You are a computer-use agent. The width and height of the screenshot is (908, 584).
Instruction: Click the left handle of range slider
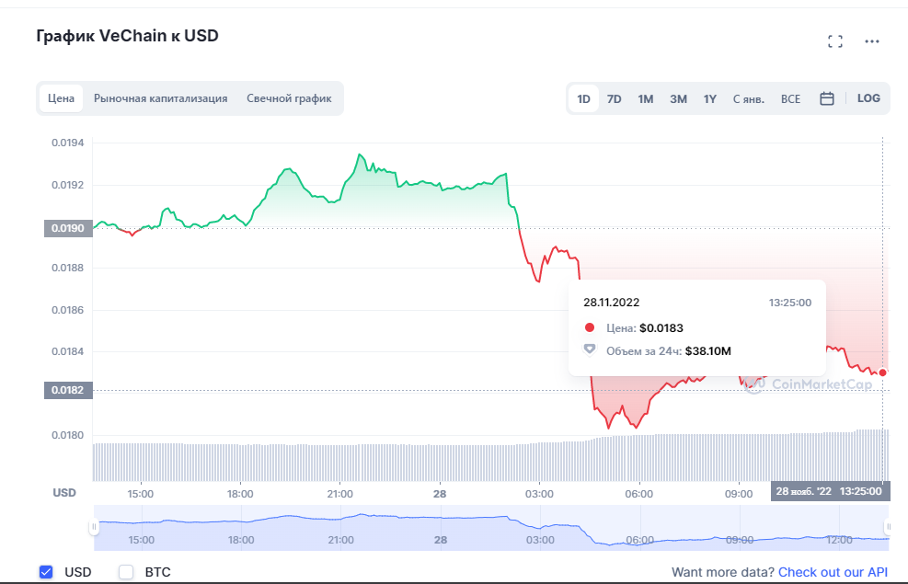tap(94, 527)
